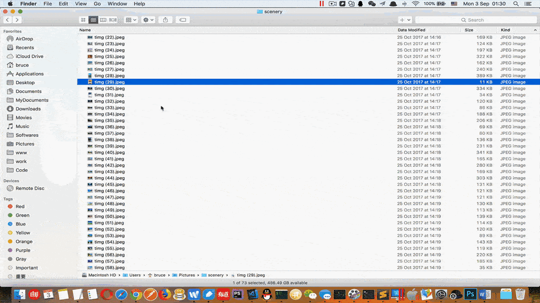Click Macintosh HD in the path bar
540x303 pixels.
click(99, 275)
